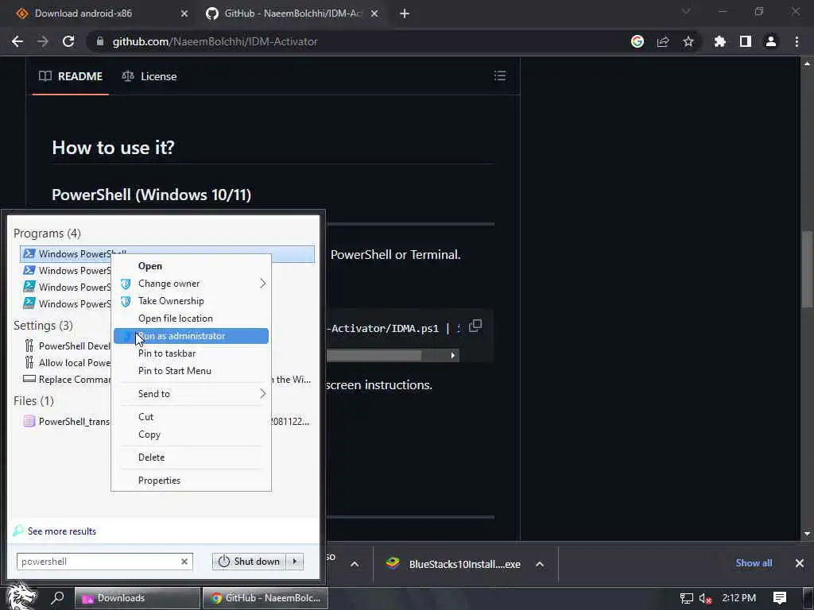Select Run as administrator
This screenshot has height=610, width=814.
pyautogui.click(x=191, y=336)
